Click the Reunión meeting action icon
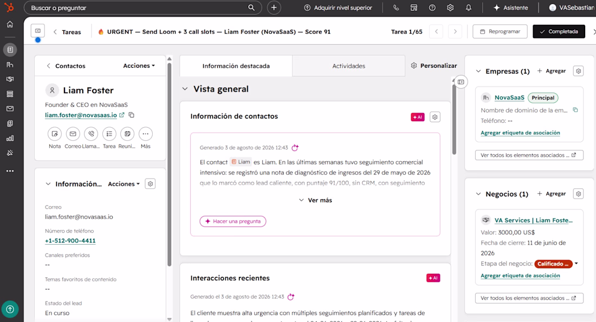 (127, 134)
